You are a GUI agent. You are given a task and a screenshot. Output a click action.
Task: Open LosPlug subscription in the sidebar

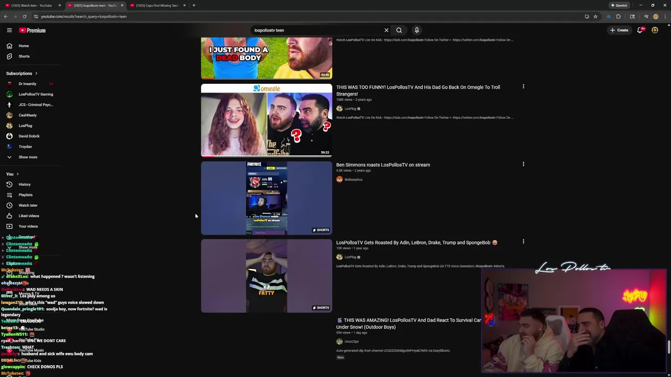[25, 126]
